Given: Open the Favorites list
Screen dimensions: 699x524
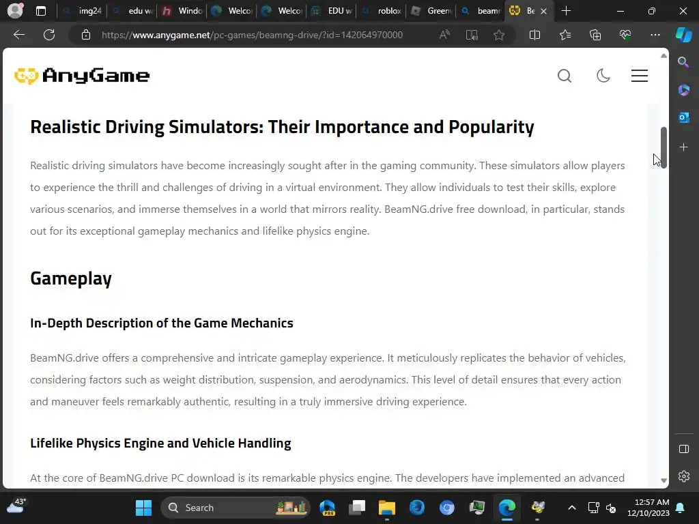Looking at the screenshot, I should coord(565,35).
